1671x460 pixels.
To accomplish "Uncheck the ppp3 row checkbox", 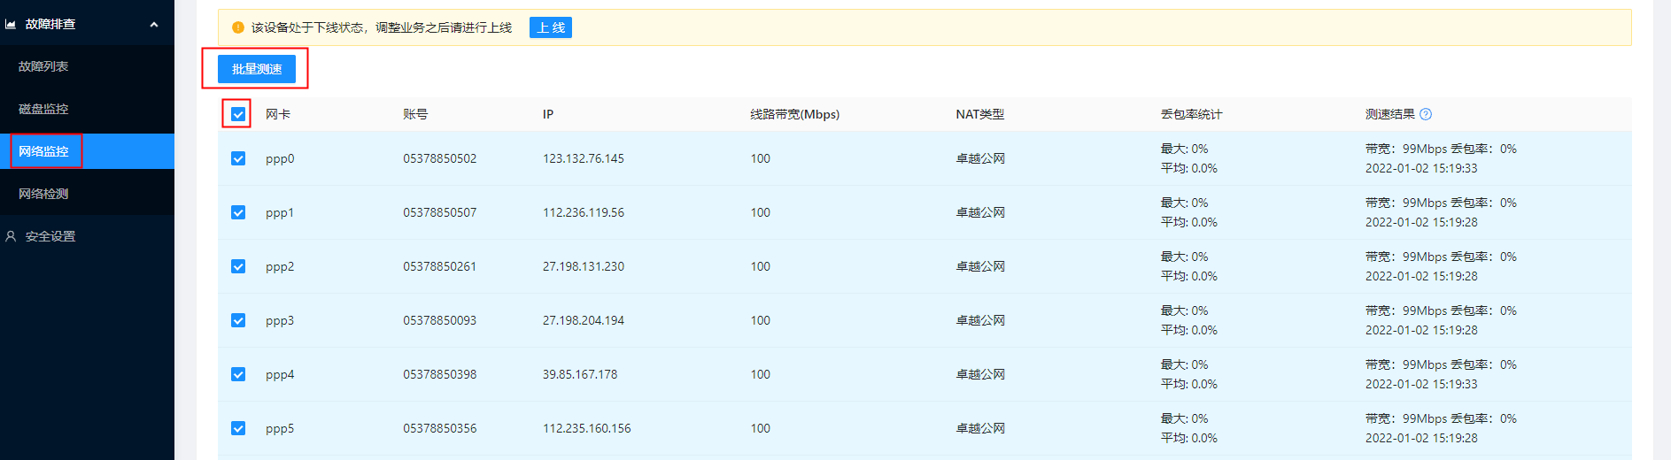I will point(238,320).
